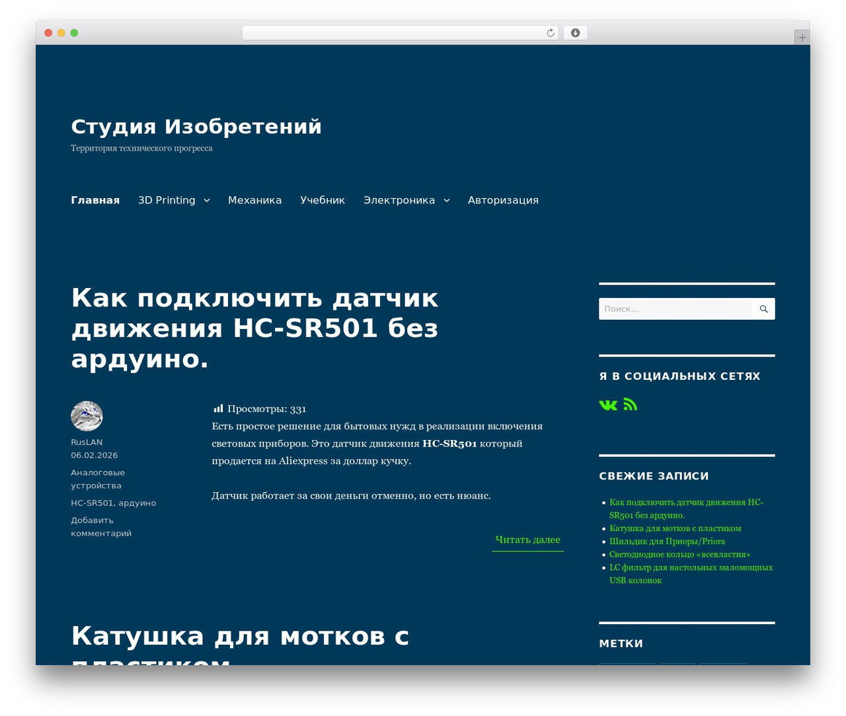Image resolution: width=846 pixels, height=716 pixels.
Task: Submit search with the magnifier icon
Action: (763, 309)
